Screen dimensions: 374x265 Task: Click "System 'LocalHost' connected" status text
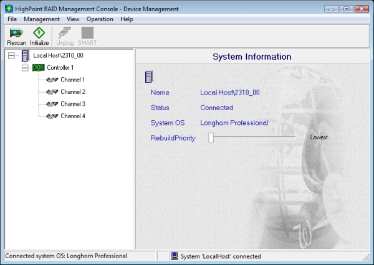221,256
